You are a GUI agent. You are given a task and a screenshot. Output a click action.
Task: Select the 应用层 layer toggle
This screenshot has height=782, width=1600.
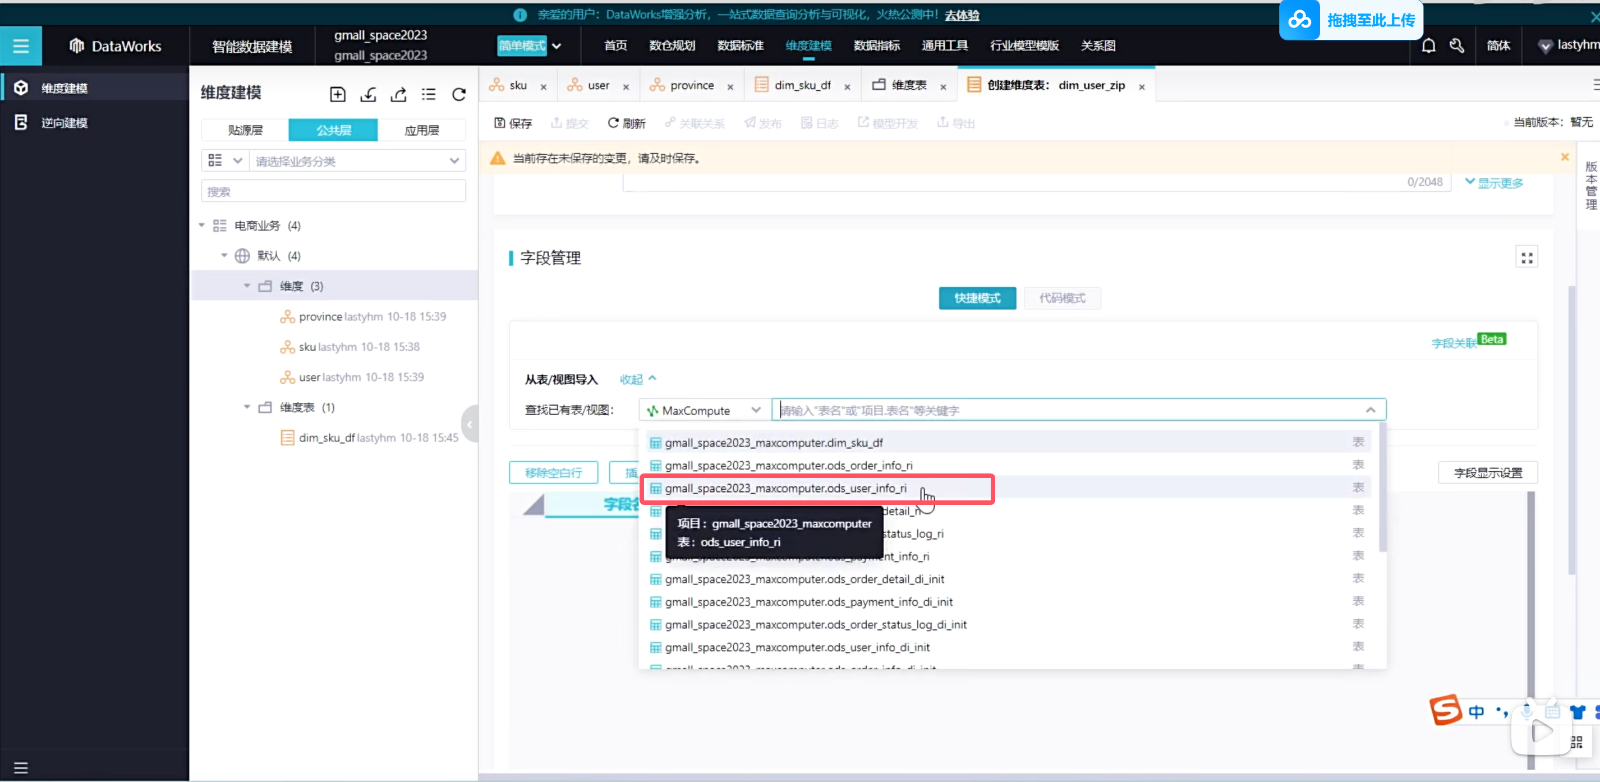(422, 131)
